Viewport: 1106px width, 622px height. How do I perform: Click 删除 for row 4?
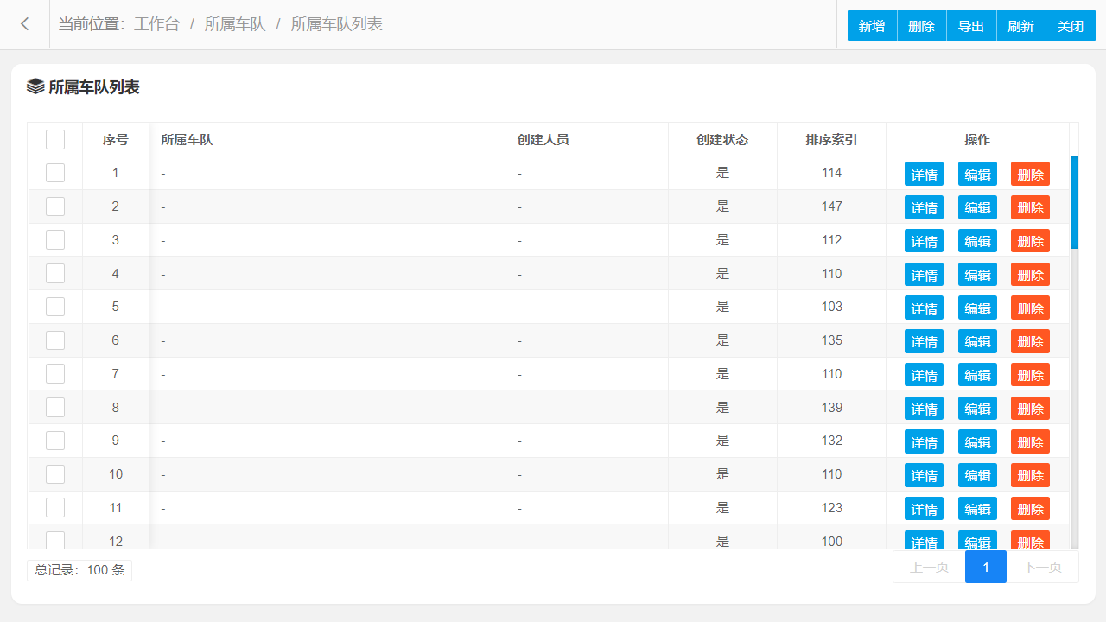tap(1030, 275)
